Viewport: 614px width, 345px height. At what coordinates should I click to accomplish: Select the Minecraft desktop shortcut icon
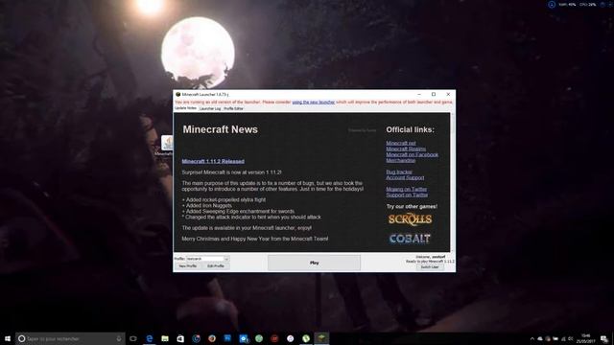coord(166,146)
